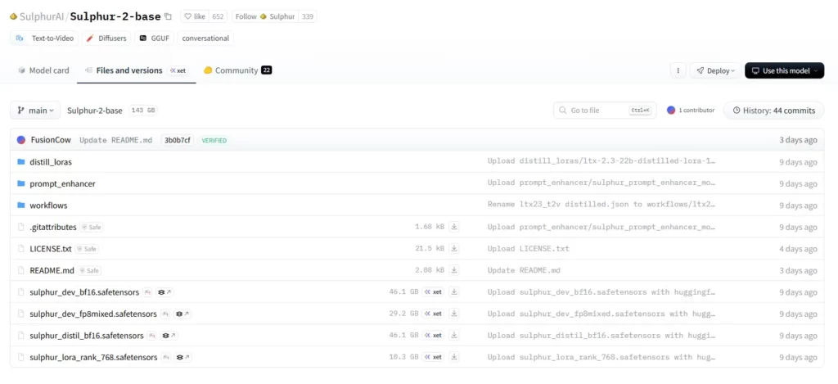Open the tensor viewer arrow for sulphur_dev_fp8mixed.safetensors
Viewport: 838px width, 384px height.
(182, 314)
